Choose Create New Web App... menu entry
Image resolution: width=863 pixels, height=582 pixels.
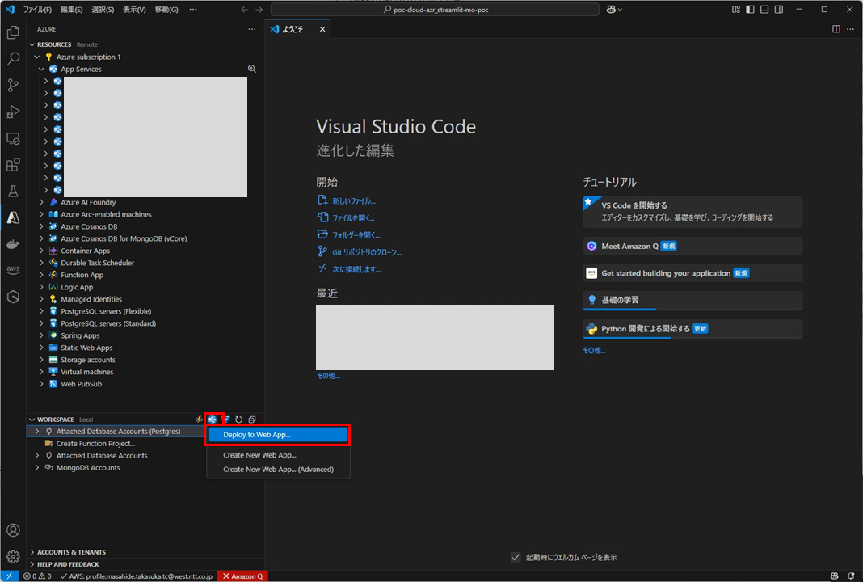coord(278,455)
